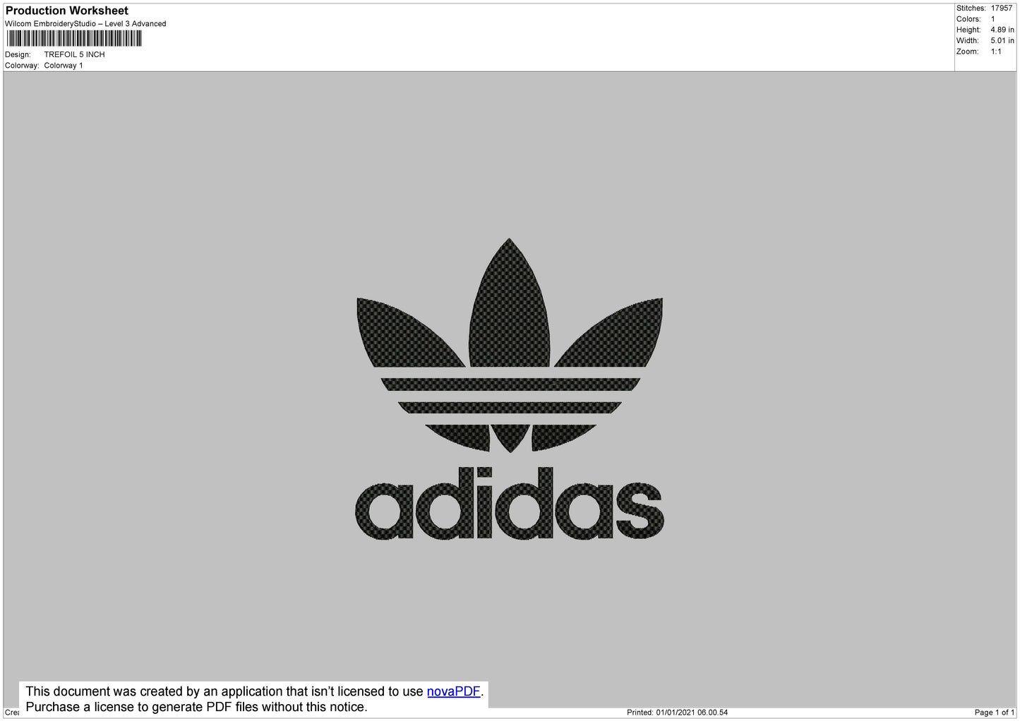Click the Production Worksheet title

67,11
